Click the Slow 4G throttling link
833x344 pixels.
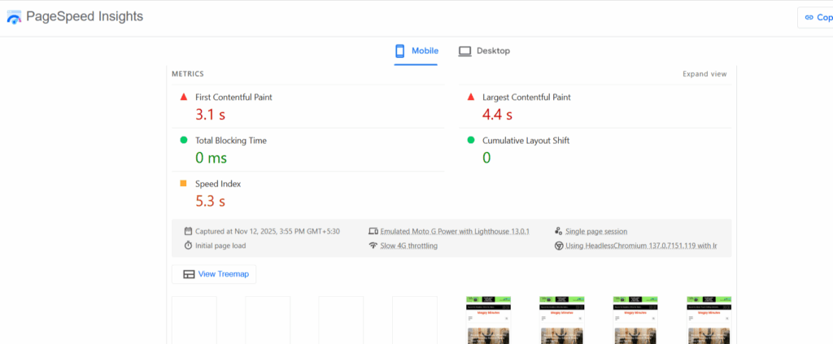tap(408, 246)
